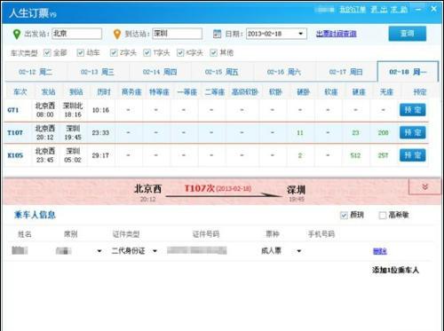Click 预定 button for train T107

coord(413,132)
